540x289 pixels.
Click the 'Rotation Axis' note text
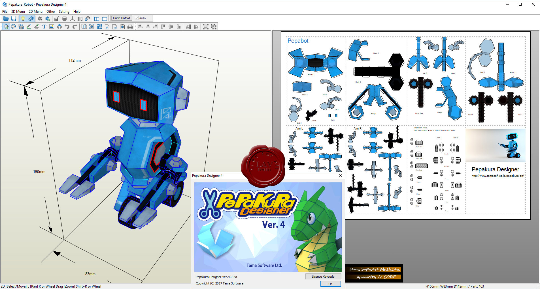pos(420,128)
